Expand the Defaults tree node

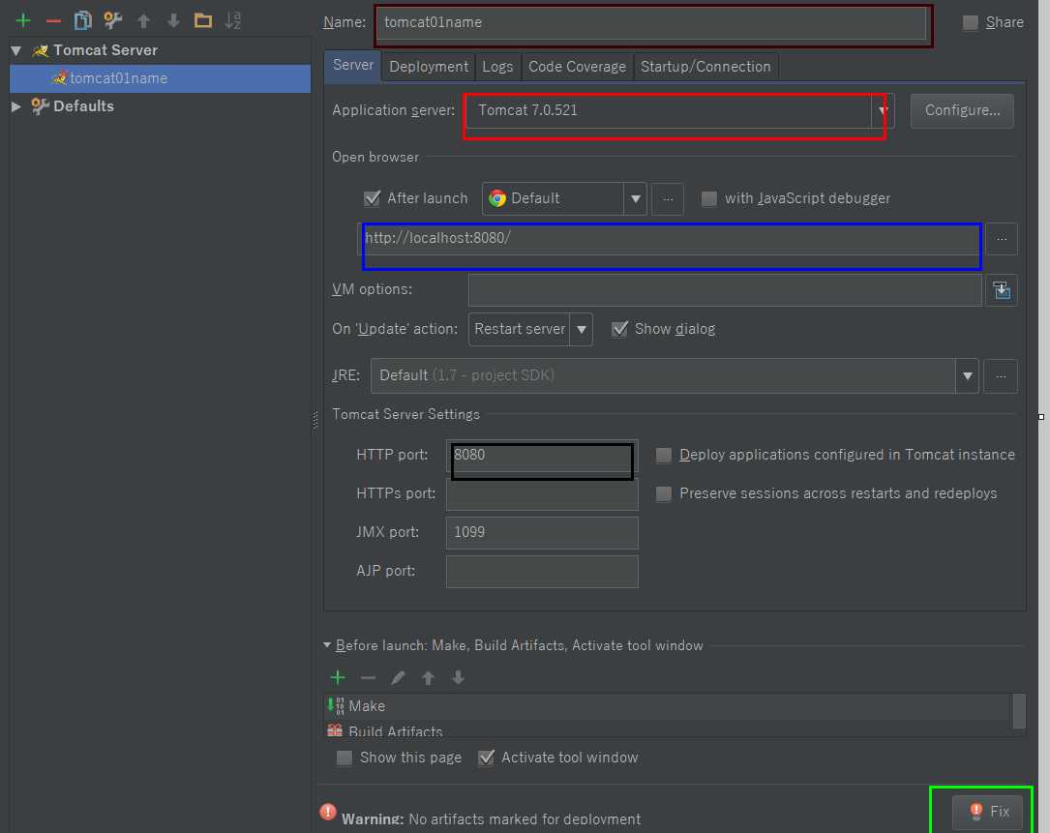click(x=16, y=106)
